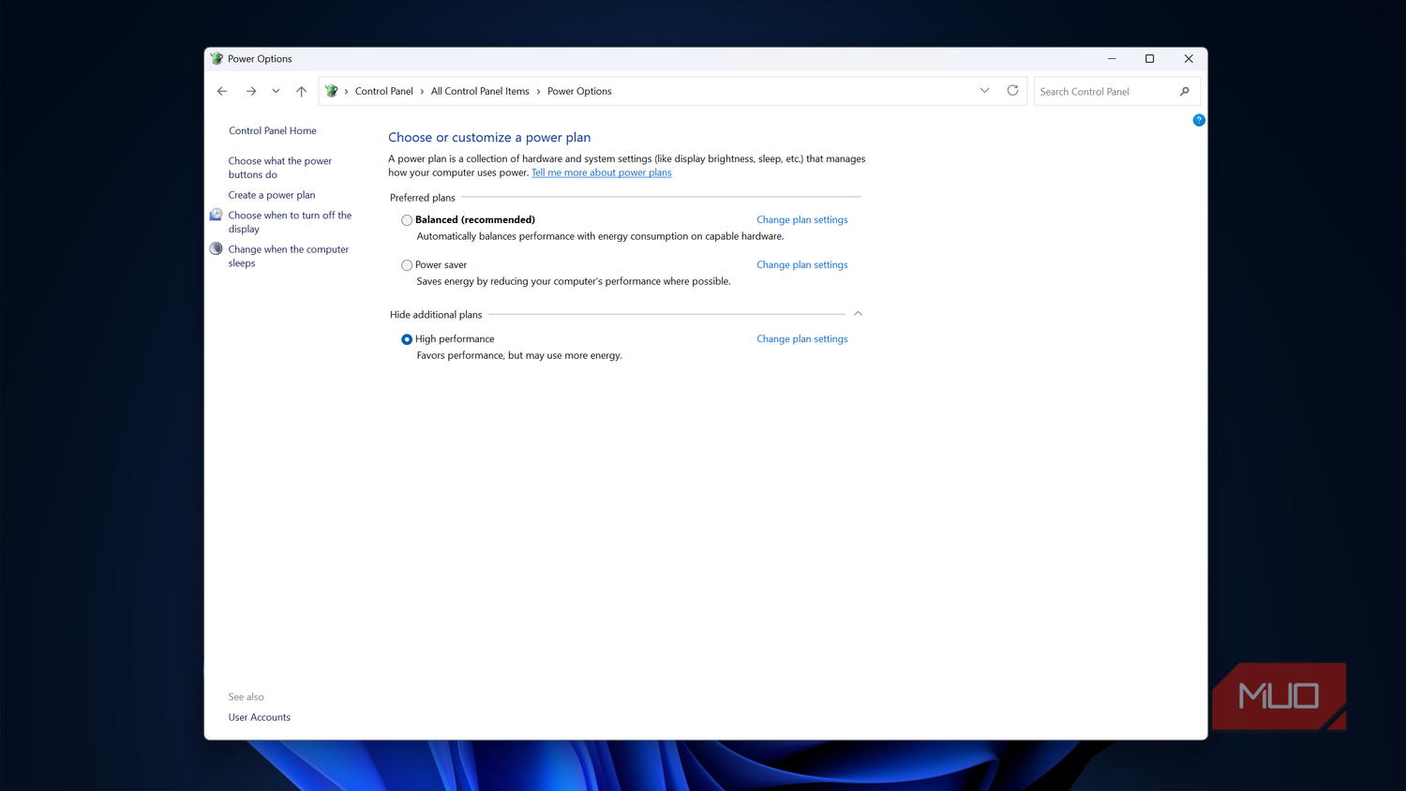Expand the address bar history dropdown
The width and height of the screenshot is (1406, 791).
coord(984,91)
